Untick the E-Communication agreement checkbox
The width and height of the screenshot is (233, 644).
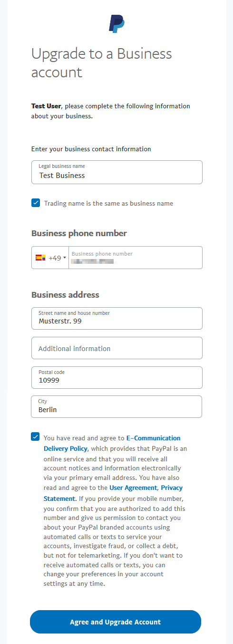(x=36, y=436)
